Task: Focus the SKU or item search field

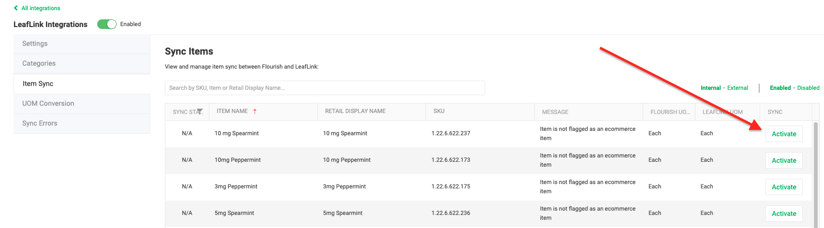Action: (325, 88)
